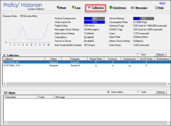The height and width of the screenshot is (126, 171).
Task: Click the '0.3 (MB/Day)' consumption rate value
Action: point(140,22)
